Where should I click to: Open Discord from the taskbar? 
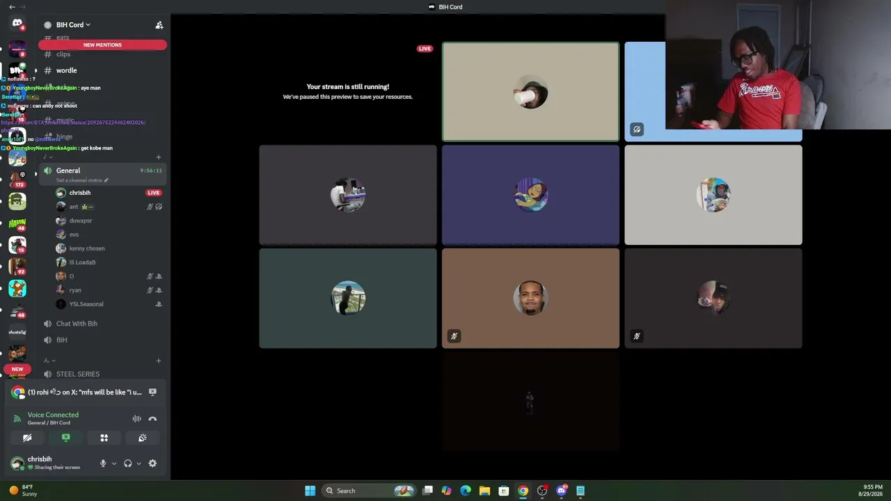pos(562,491)
